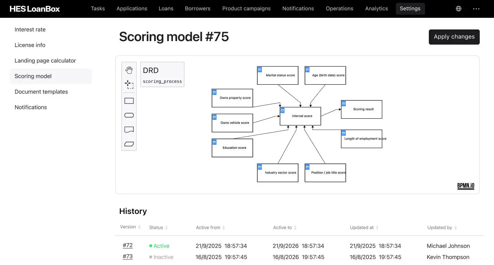The image size is (494, 265).
Task: Pick the business knowledge model clipped shape tool
Action: [129, 144]
